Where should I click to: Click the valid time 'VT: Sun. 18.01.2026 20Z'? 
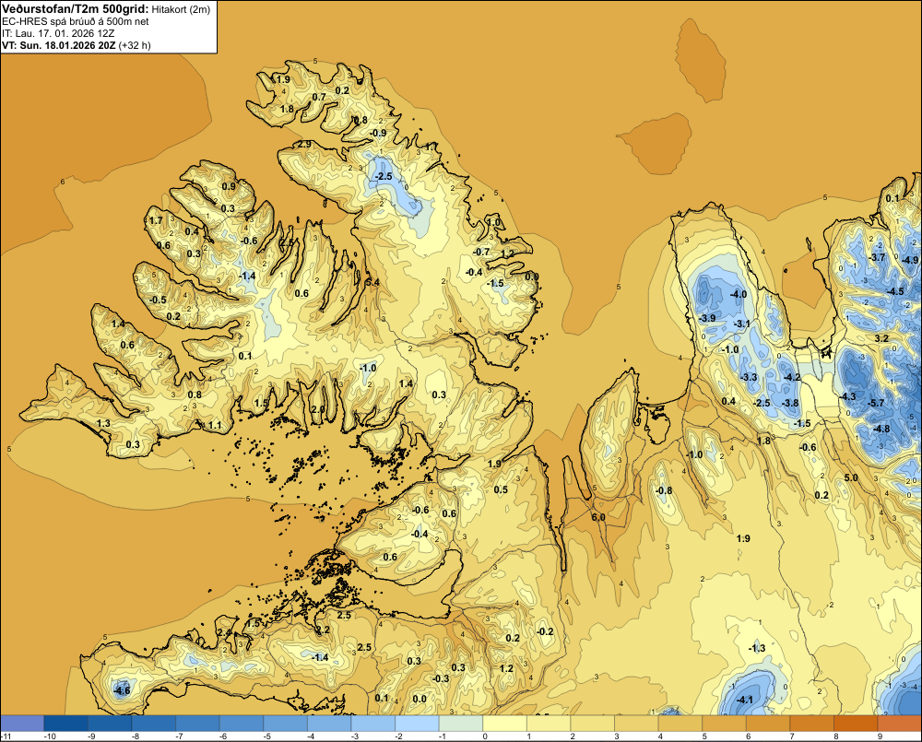point(59,45)
